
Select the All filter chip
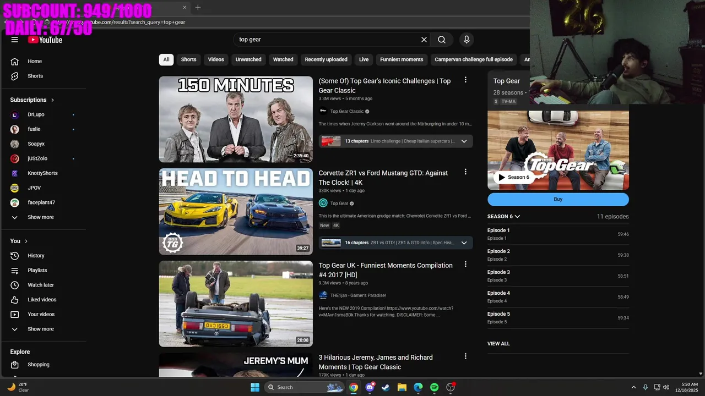(166, 59)
